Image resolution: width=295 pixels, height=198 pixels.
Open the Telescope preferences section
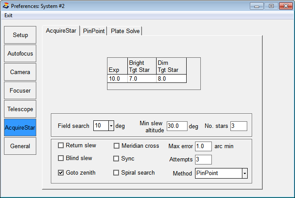tap(20, 109)
